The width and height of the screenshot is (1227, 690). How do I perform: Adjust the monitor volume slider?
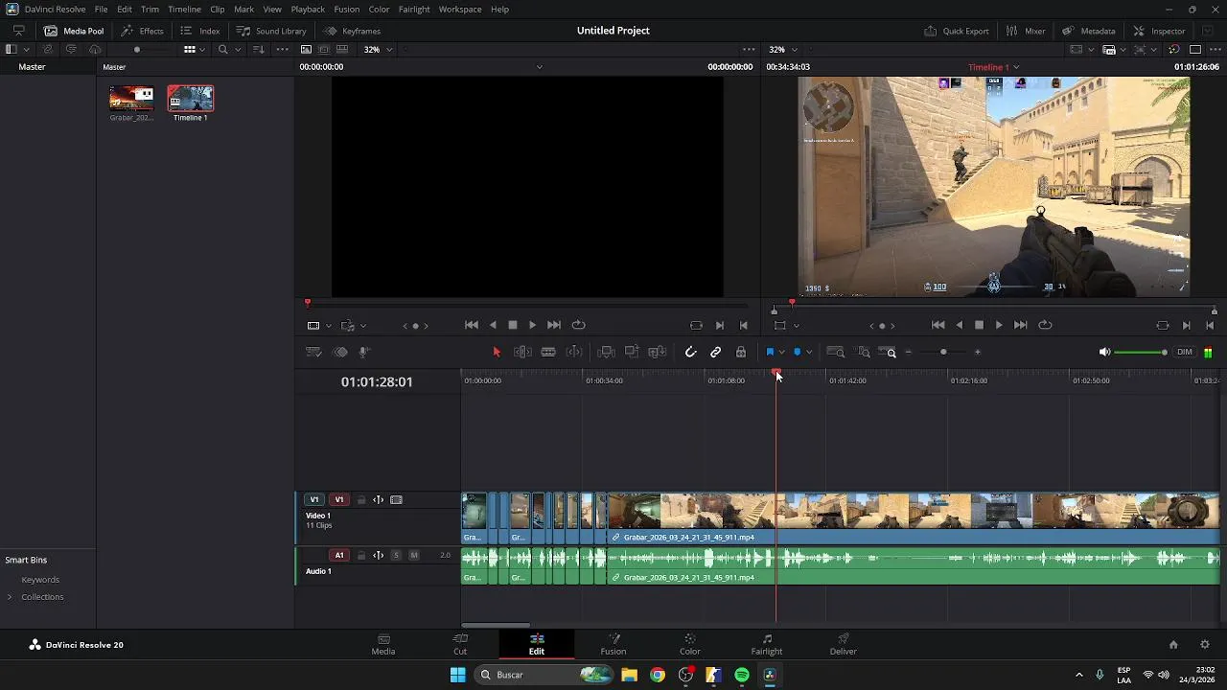(1141, 353)
